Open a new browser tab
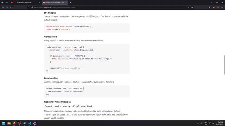225x126 pixels. 70,2
